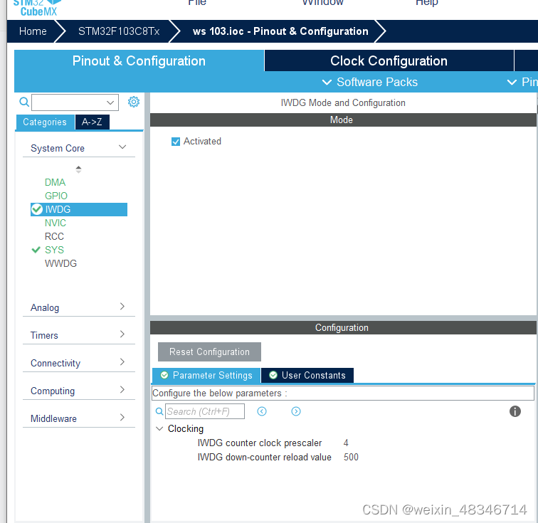Click the info icon in parameter panel

coord(515,411)
